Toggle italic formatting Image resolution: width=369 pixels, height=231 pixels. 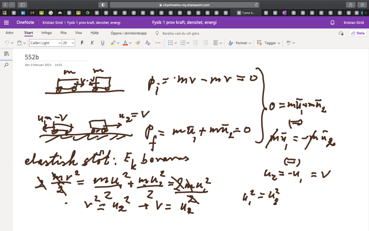(x=92, y=43)
